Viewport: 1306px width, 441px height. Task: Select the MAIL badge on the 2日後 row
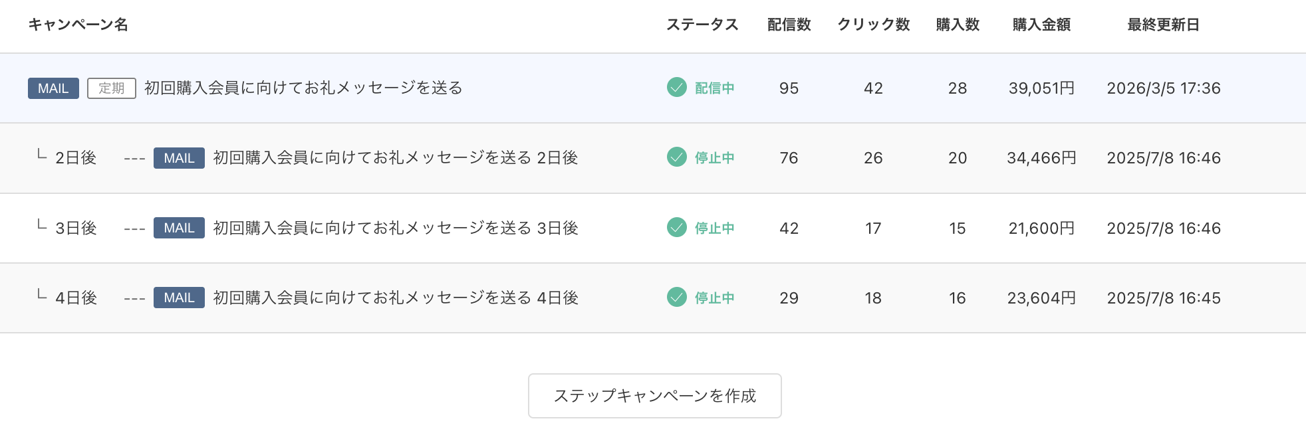[x=178, y=158]
